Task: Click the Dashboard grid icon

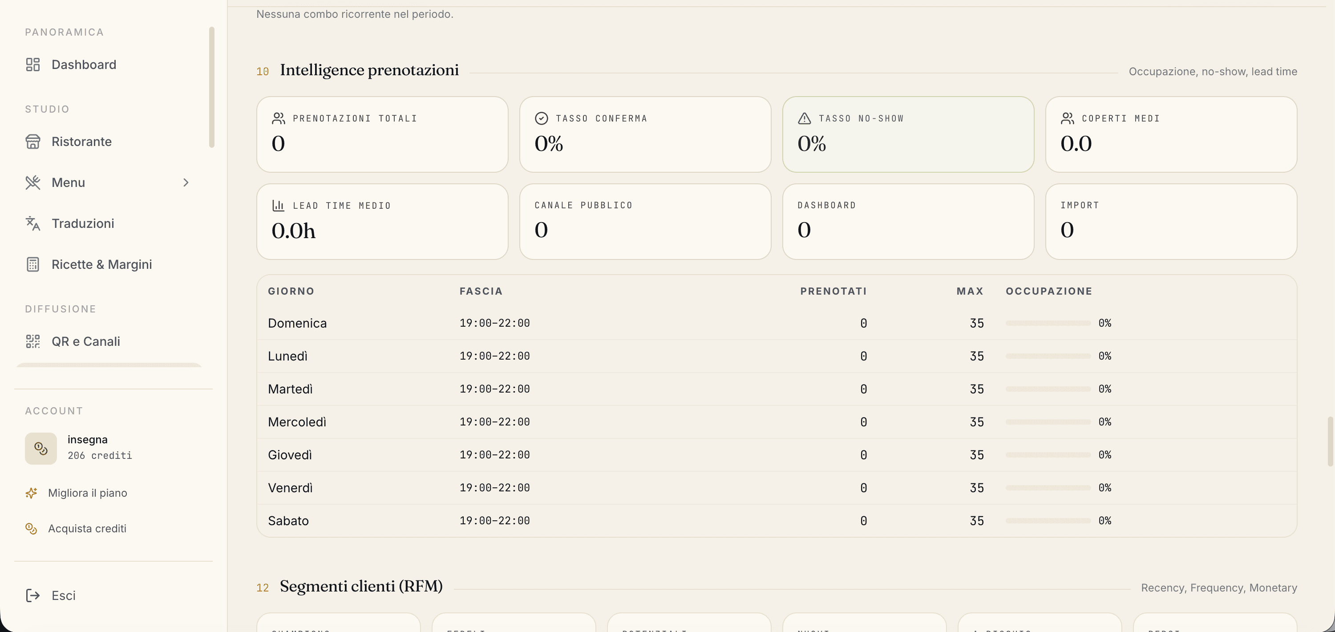Action: point(32,64)
